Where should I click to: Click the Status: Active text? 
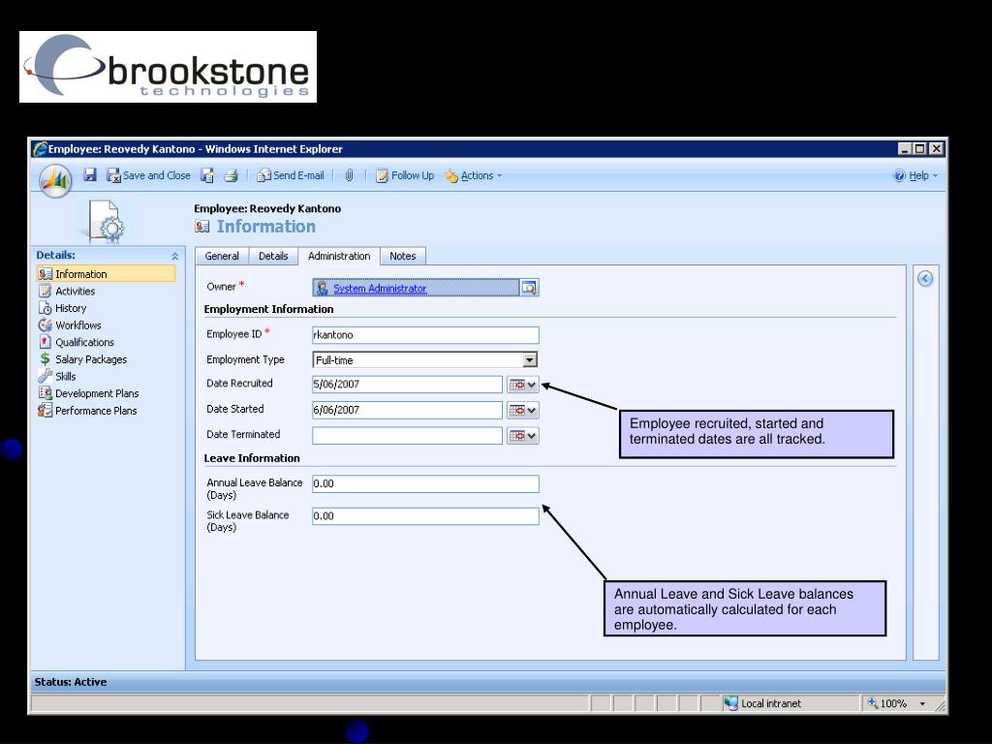tap(70, 681)
